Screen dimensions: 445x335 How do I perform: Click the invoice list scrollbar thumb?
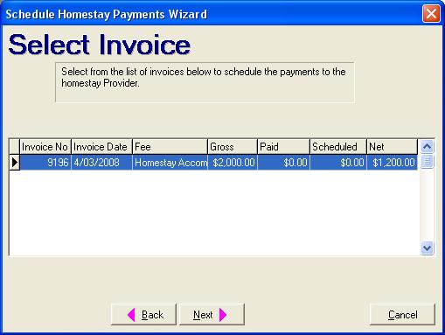(x=427, y=161)
